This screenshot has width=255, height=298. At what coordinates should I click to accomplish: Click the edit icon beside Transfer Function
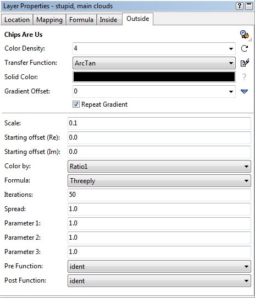245,63
